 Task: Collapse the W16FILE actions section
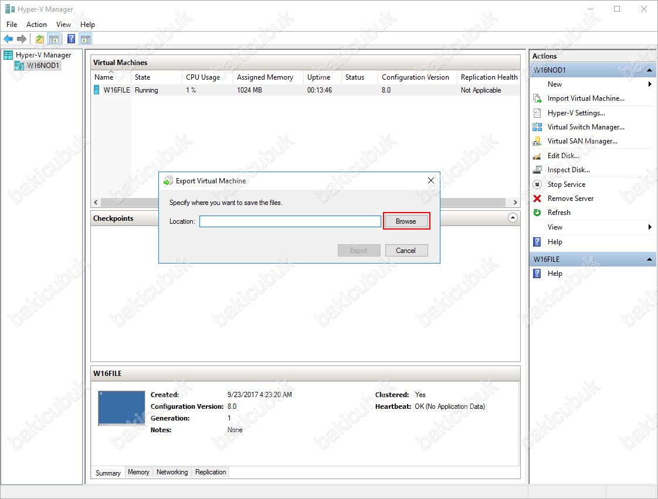[650, 259]
